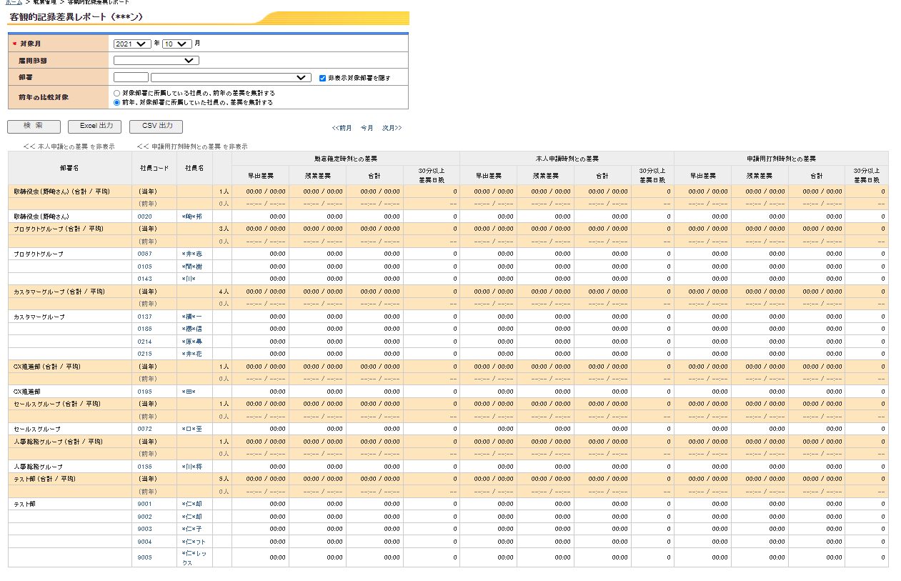Export with the CSV 出力 button
This screenshot has width=901, height=581.
156,126
